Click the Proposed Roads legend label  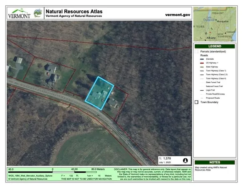(x=213, y=98)
